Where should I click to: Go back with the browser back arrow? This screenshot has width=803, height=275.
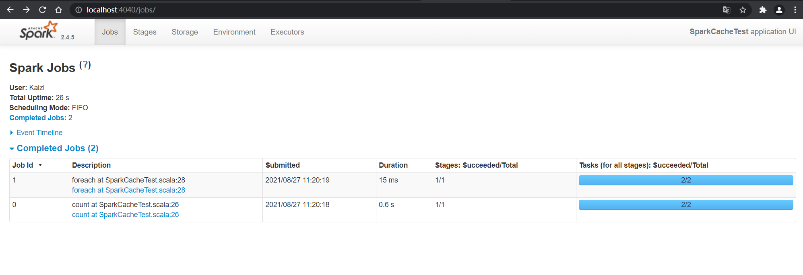tap(10, 10)
